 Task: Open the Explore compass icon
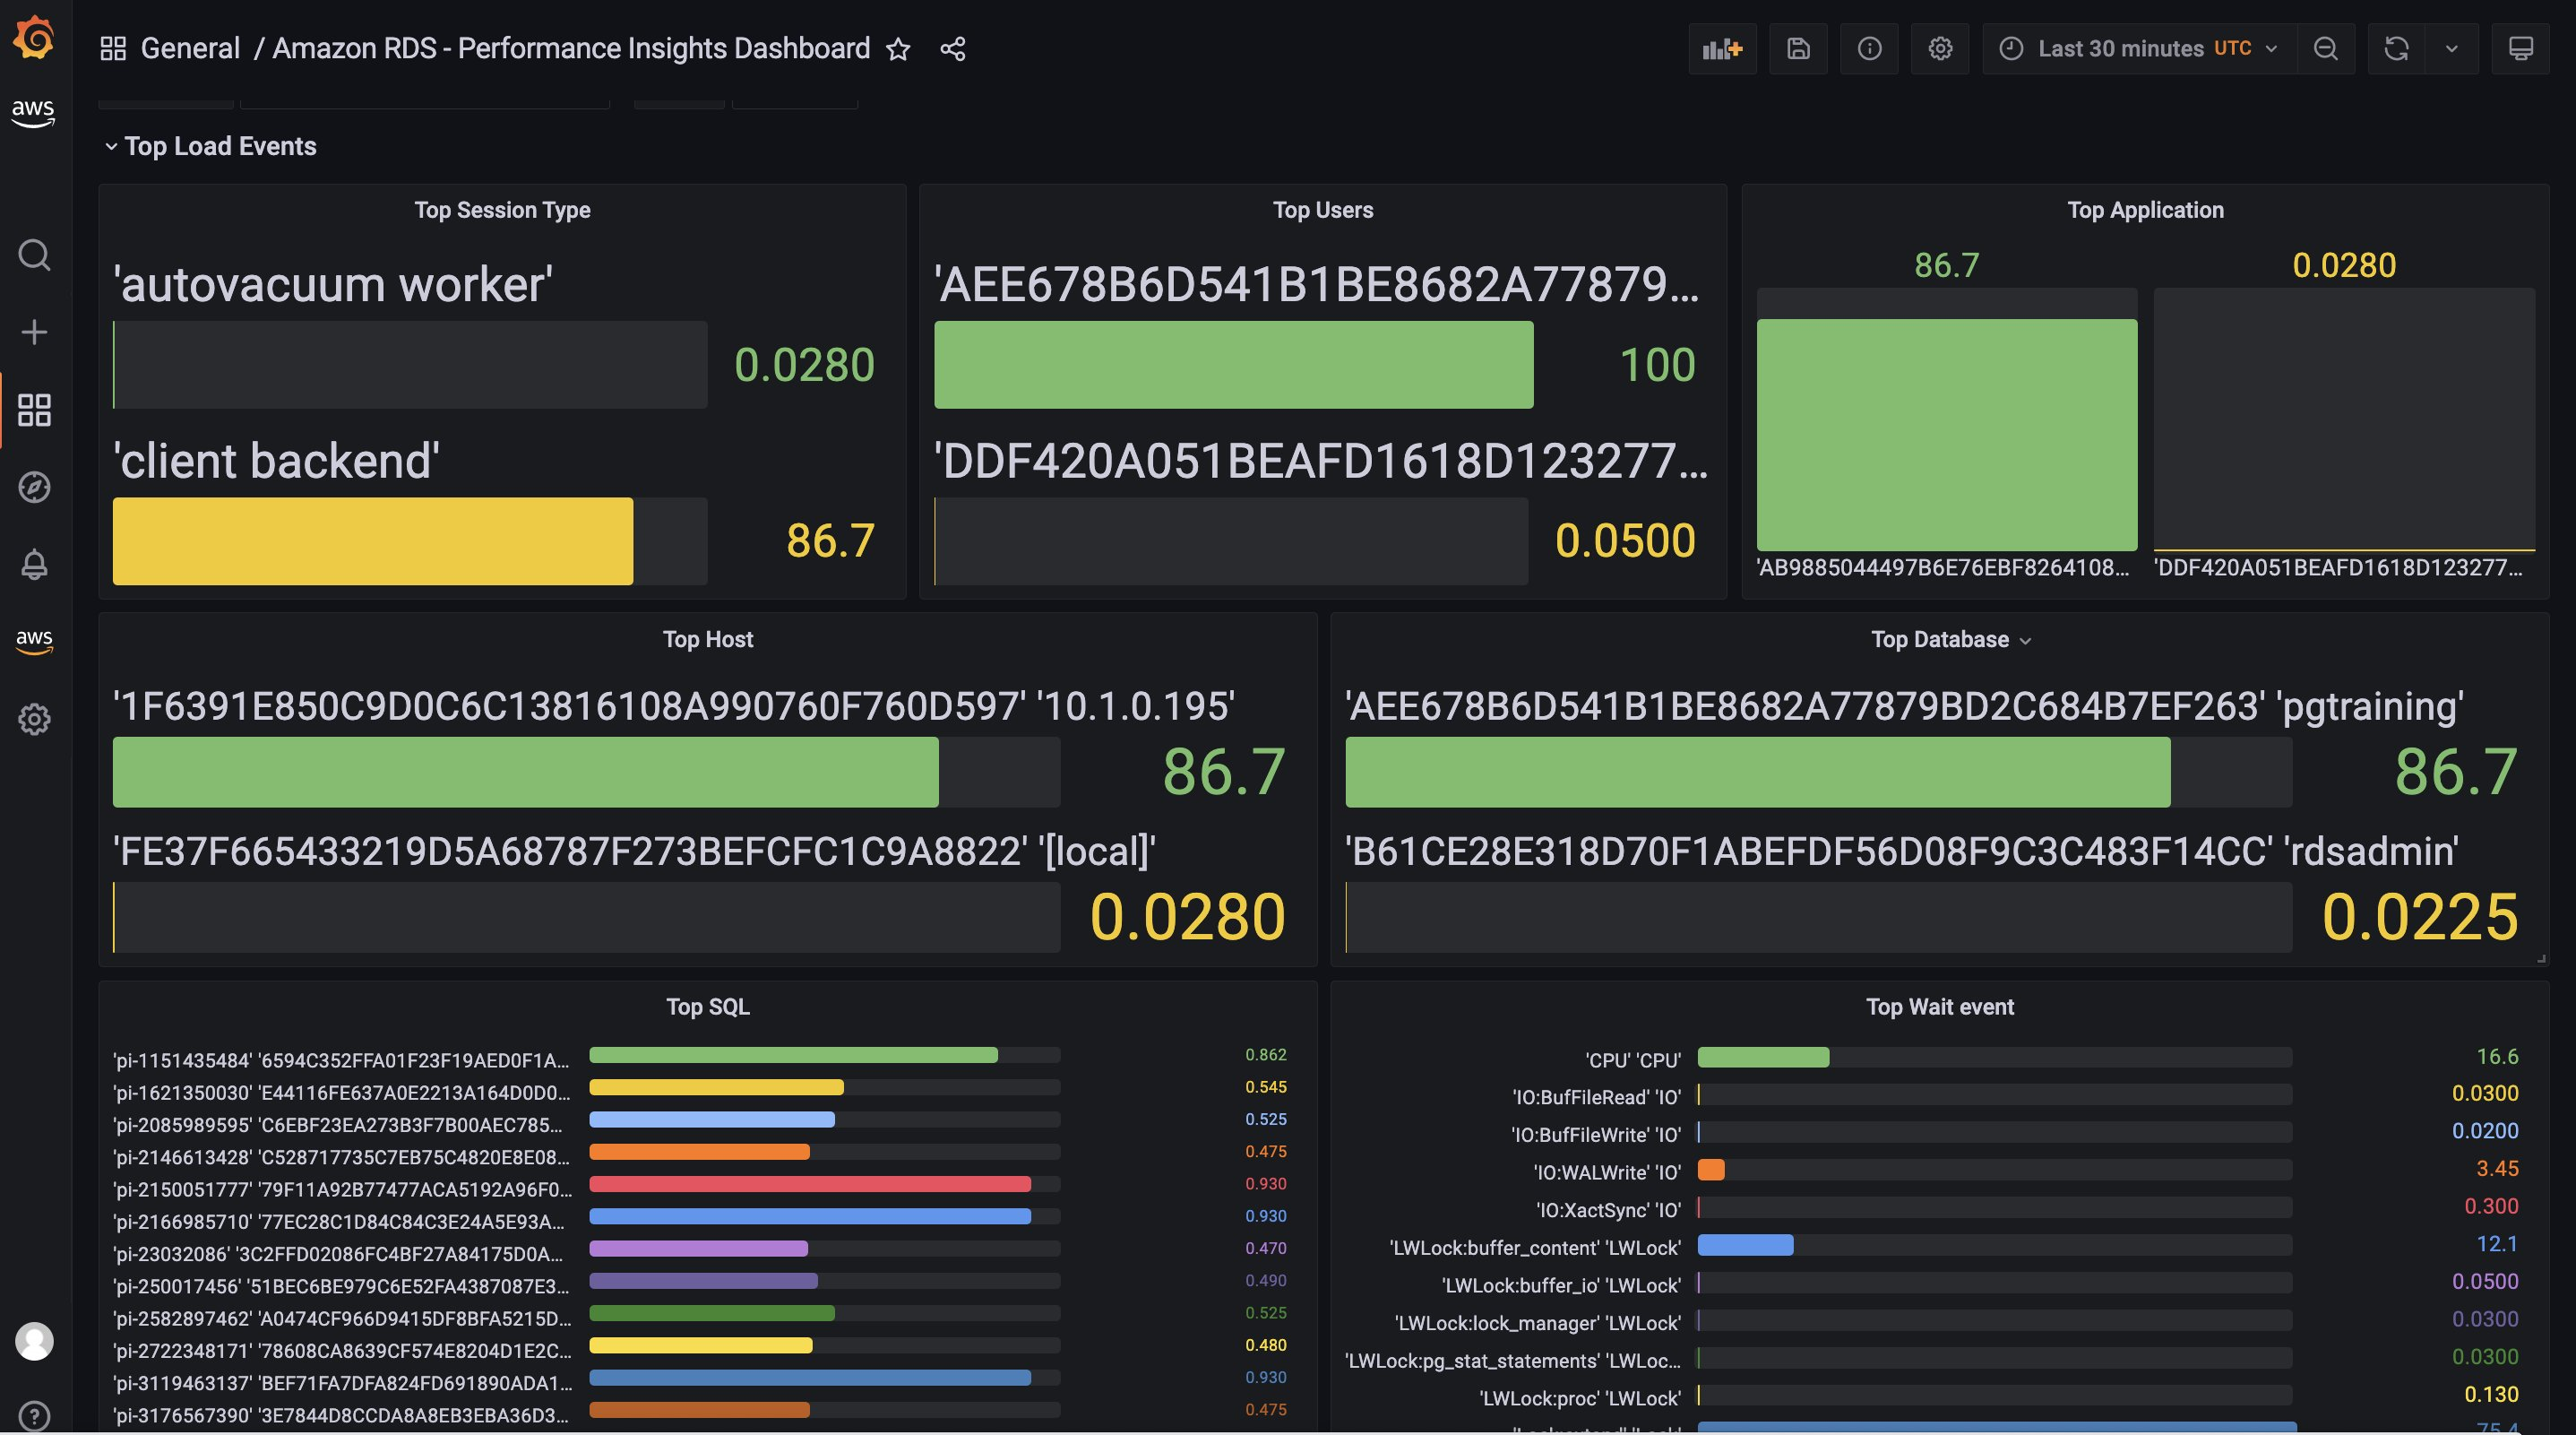point(34,488)
